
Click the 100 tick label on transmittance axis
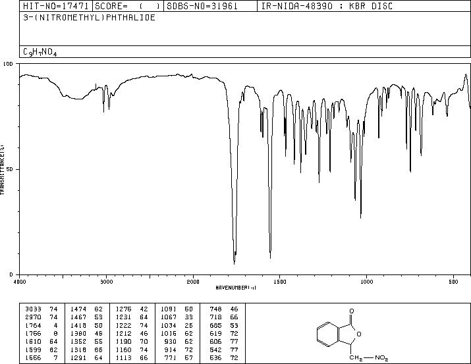point(8,64)
